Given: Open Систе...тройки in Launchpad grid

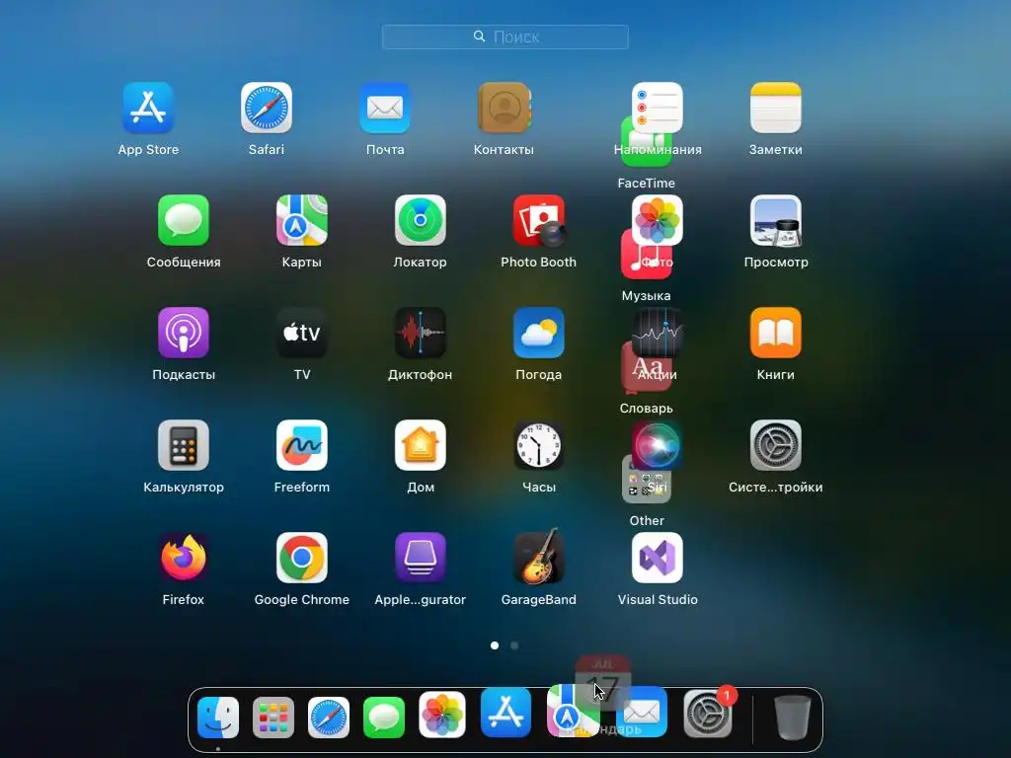Looking at the screenshot, I should [x=776, y=445].
